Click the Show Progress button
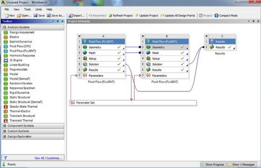 click(213, 165)
